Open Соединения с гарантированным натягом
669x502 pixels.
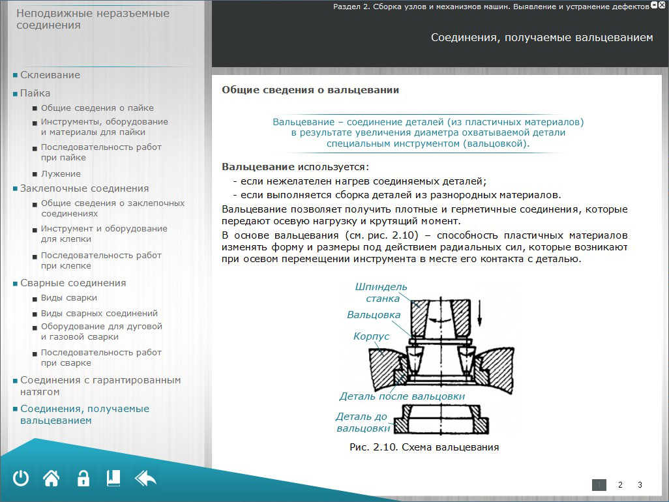100,386
